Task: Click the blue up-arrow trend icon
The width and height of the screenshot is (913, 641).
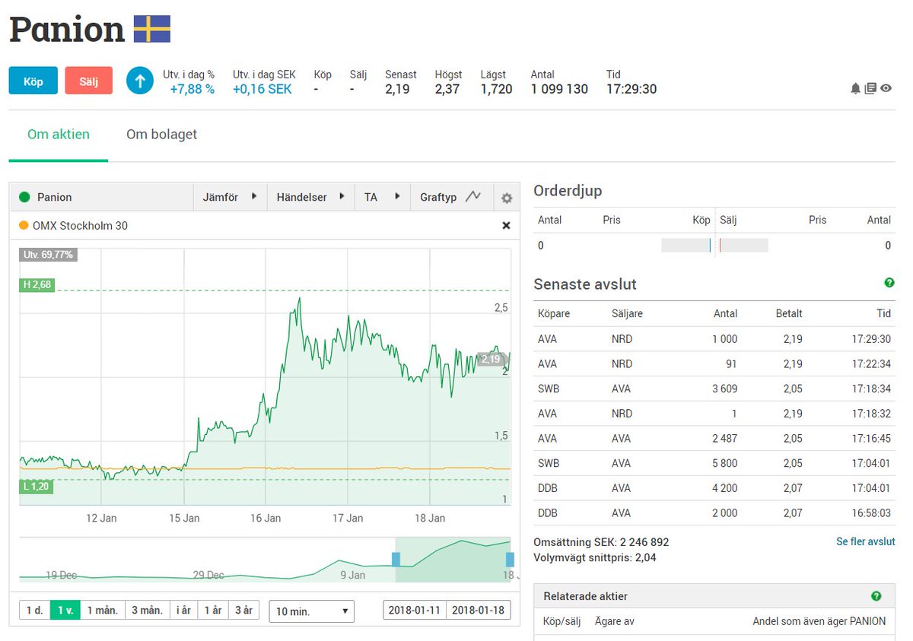Action: coord(140,81)
